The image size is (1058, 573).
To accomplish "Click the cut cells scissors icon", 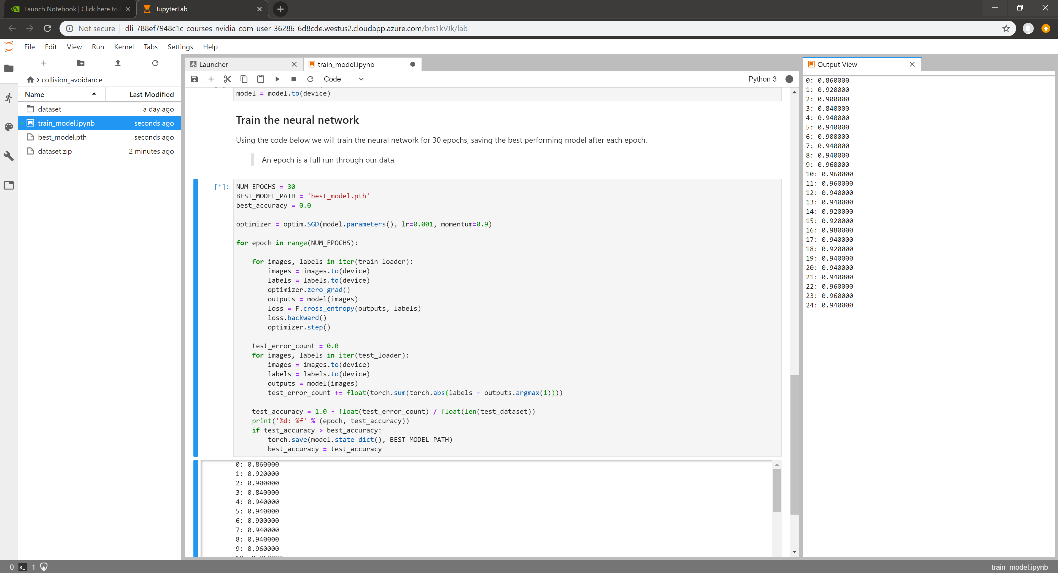I will coord(227,79).
